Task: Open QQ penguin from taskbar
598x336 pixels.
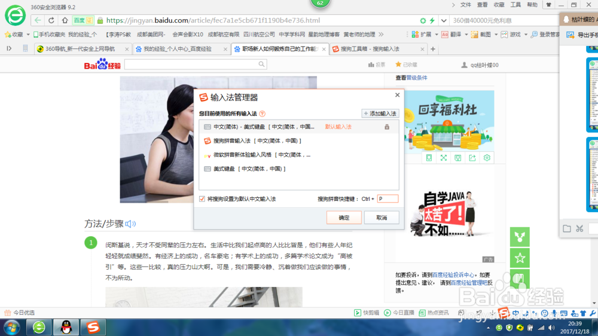Action: pyautogui.click(x=66, y=327)
